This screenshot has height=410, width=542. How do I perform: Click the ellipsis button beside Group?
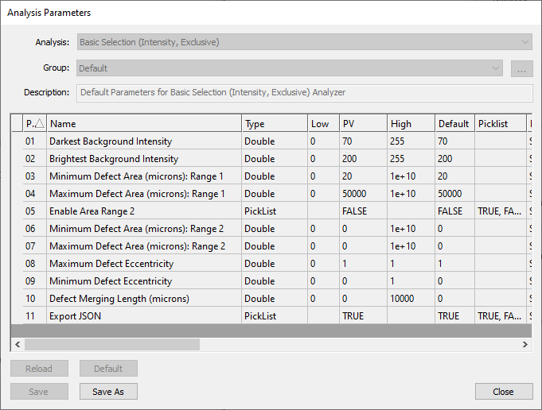(521, 68)
